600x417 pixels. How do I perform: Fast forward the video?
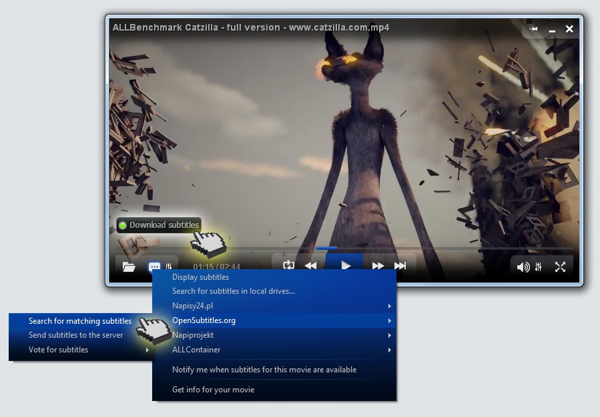(x=378, y=265)
